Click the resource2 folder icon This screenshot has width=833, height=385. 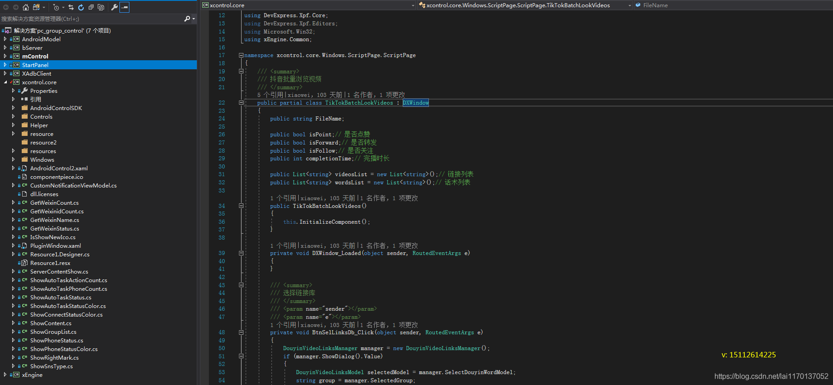point(24,142)
